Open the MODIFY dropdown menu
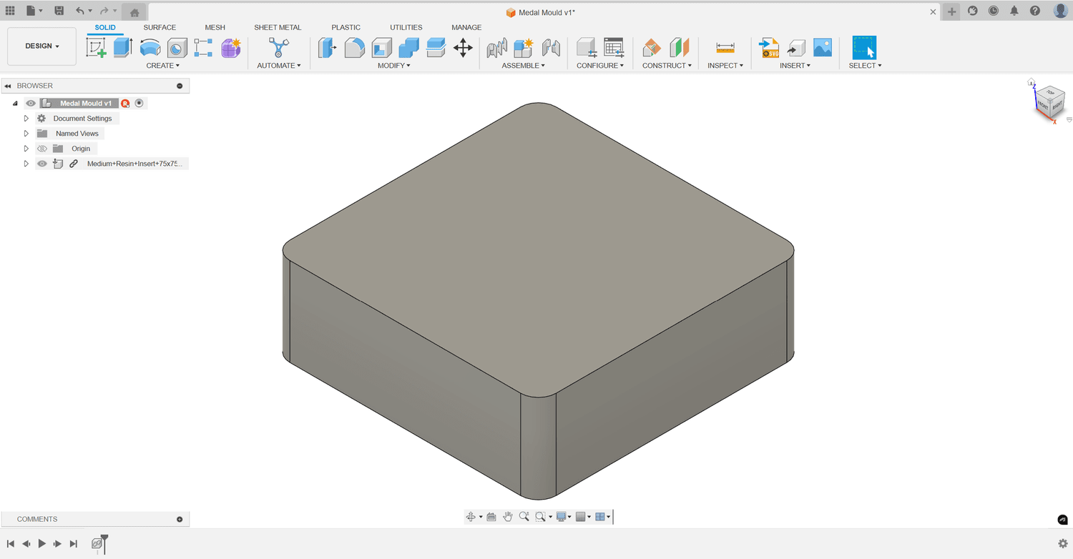1073x559 pixels. (x=394, y=66)
